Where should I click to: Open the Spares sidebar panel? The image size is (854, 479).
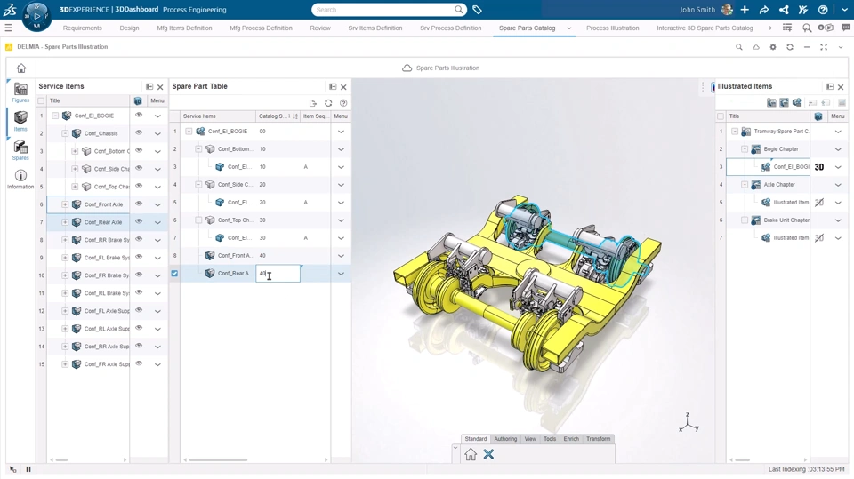[x=20, y=149]
